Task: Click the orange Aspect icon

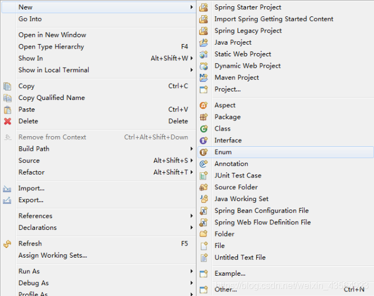Action: point(204,106)
